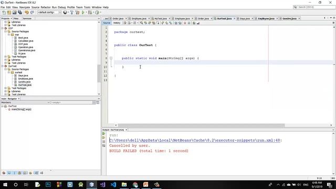Screen dimensions: 336x189
Task: Toggle Show Non-Public Members filter in Navigator
Action: (x=20, y=173)
